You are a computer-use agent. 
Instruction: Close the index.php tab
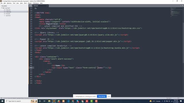coord(47,6)
